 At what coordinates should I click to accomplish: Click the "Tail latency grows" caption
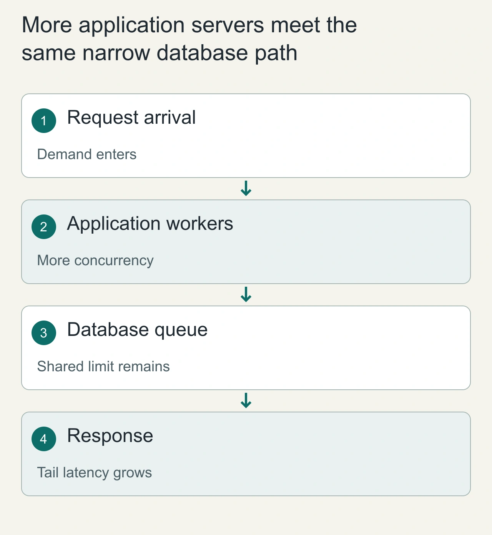point(95,473)
